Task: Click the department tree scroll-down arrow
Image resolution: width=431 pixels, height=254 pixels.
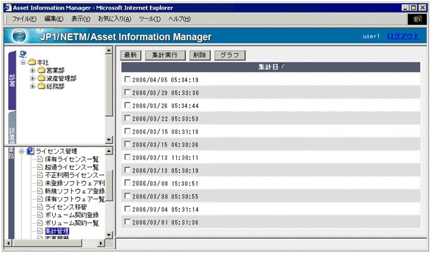Action: pos(109,140)
